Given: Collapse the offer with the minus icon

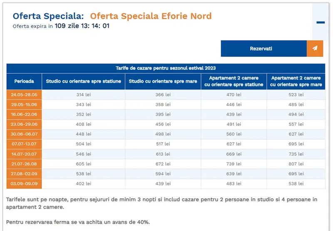Looking at the screenshot, I should 321,22.
